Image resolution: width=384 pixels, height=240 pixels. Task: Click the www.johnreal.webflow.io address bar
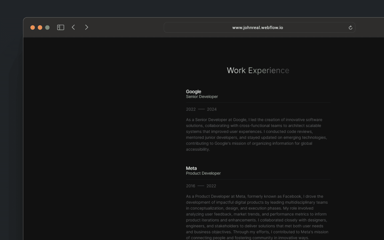click(x=259, y=27)
